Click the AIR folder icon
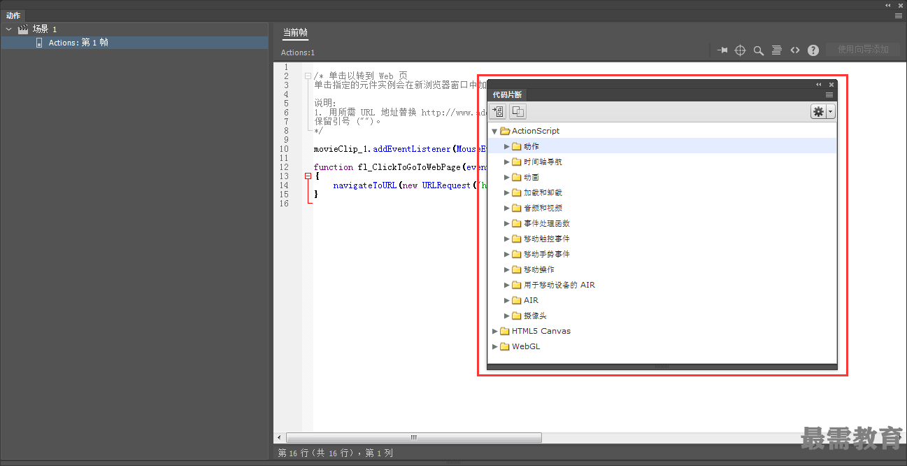907x466 pixels. click(517, 300)
